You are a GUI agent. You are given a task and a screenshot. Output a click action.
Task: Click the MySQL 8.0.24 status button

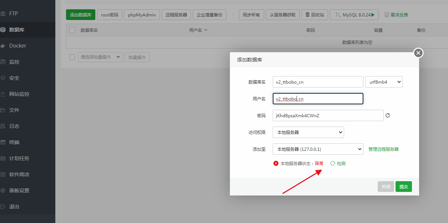pos(354,15)
